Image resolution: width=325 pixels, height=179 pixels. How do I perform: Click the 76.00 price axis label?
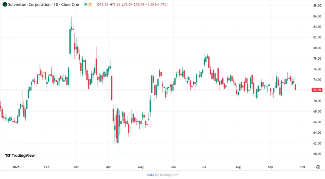pyautogui.click(x=317, y=69)
